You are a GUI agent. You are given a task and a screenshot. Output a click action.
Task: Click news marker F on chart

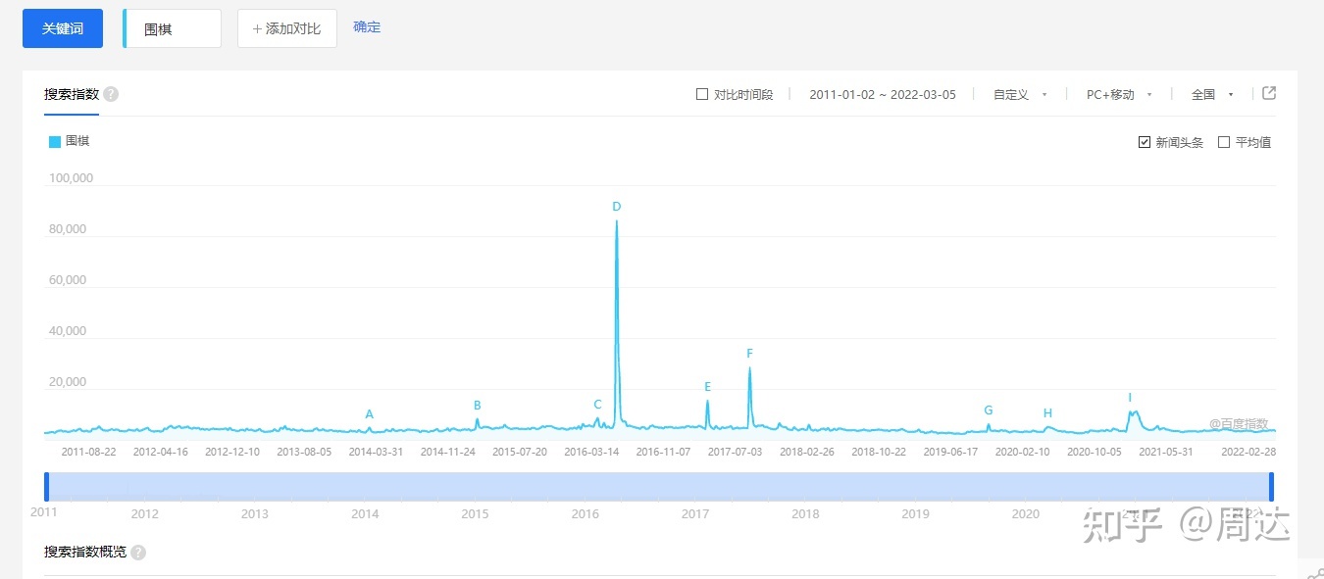click(x=749, y=354)
